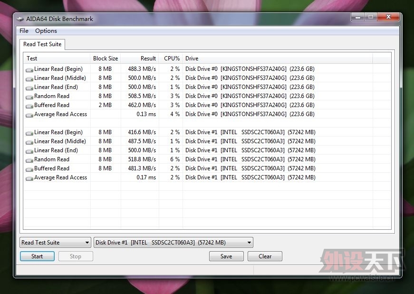Image resolution: width=414 pixels, height=294 pixels.
Task: Click the CPU% column header
Action: tap(171, 59)
